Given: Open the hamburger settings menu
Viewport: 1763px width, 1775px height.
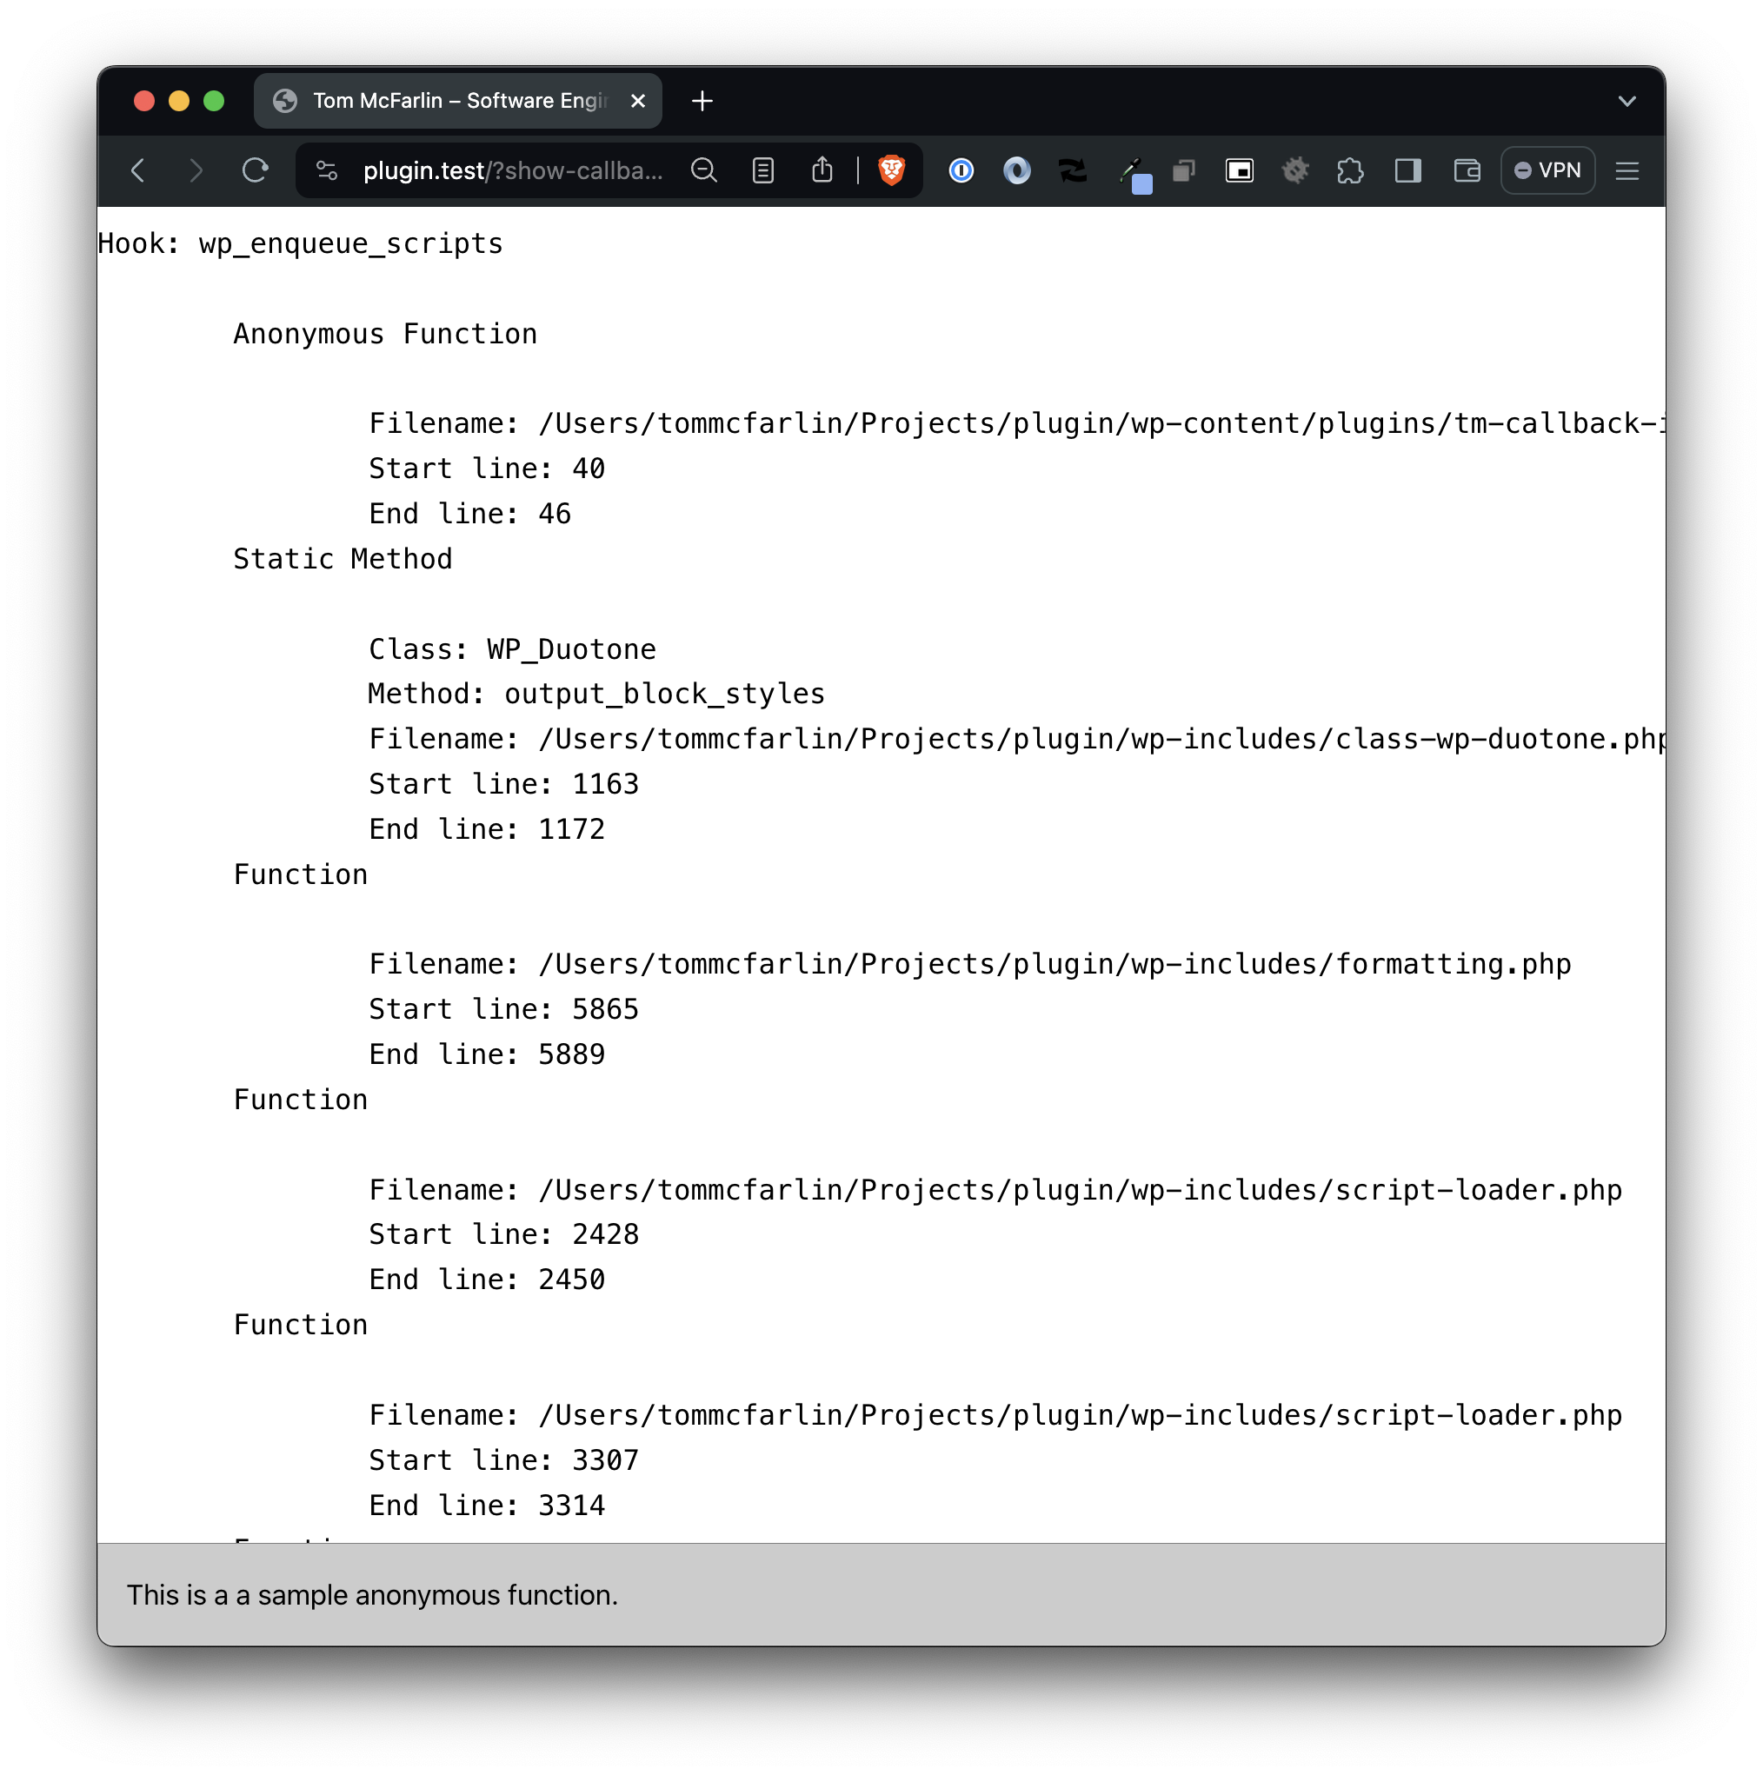Looking at the screenshot, I should click(x=1627, y=170).
